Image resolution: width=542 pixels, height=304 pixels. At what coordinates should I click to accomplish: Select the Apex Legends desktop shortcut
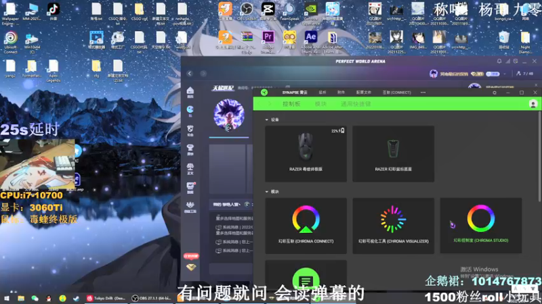pos(54,71)
